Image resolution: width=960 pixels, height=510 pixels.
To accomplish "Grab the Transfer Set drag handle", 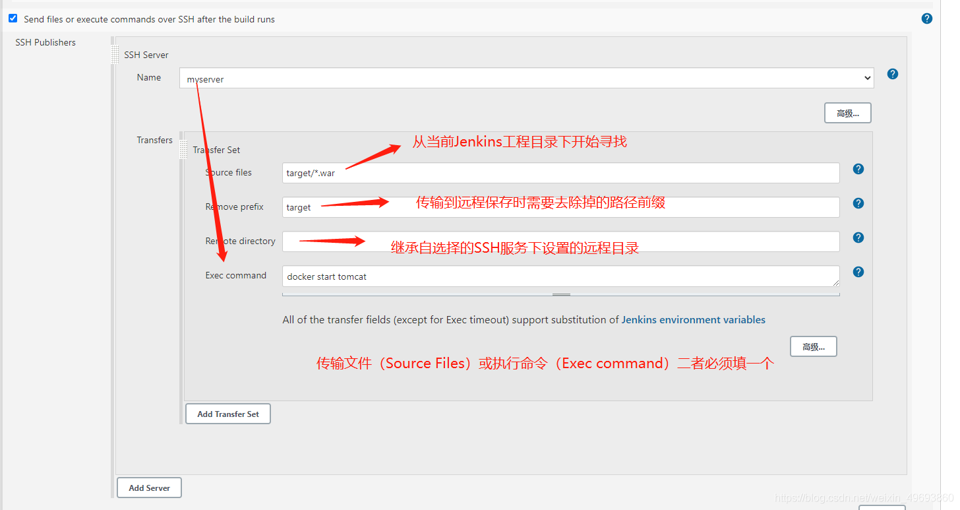I will point(184,150).
